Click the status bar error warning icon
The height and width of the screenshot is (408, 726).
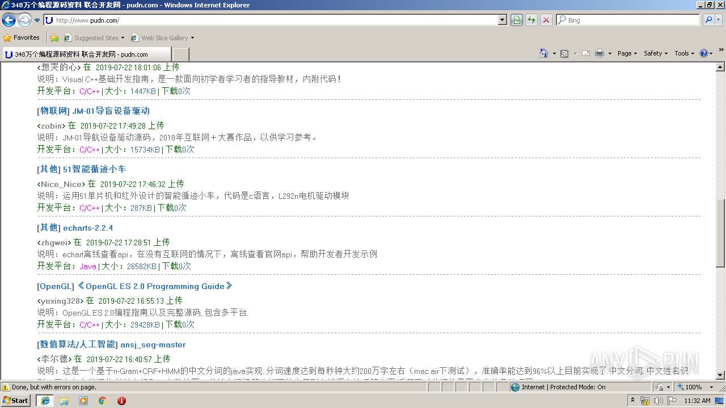(6, 387)
